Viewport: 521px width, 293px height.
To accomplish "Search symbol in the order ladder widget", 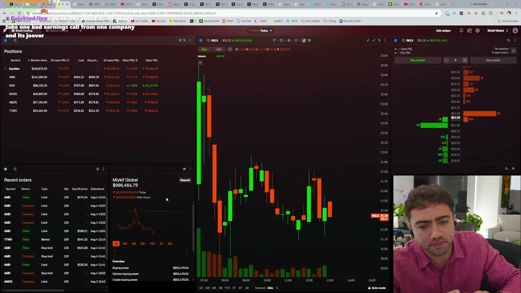I will (403, 40).
